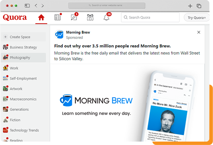Click the "Learn something new every day." tagline
The height and width of the screenshot is (145, 213).
(x=97, y=113)
